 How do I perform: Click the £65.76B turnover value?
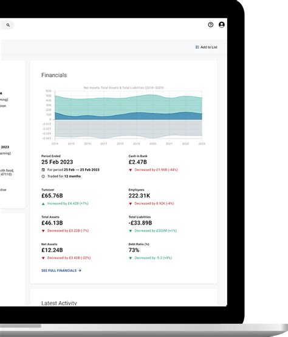(x=52, y=196)
